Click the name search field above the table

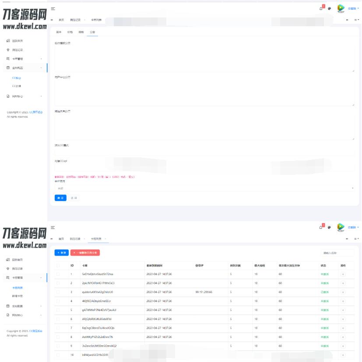[337, 253]
